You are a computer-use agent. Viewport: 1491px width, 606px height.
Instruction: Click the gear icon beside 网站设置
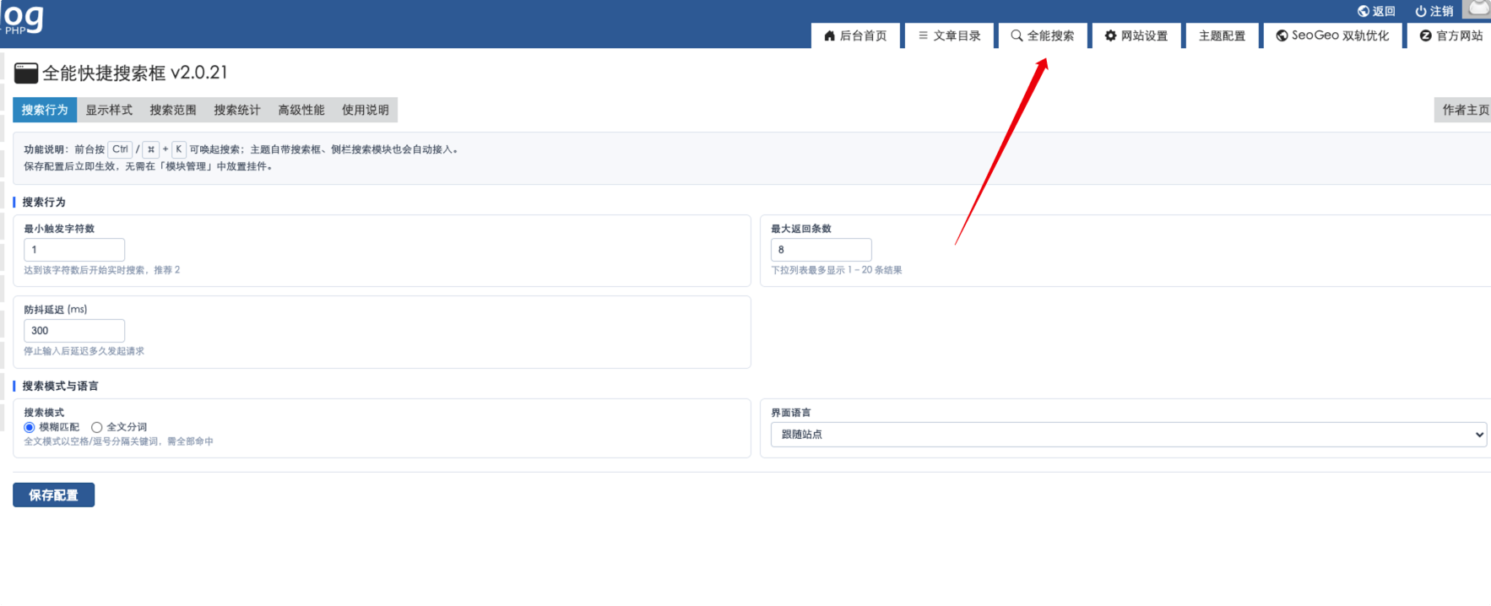(x=1110, y=35)
